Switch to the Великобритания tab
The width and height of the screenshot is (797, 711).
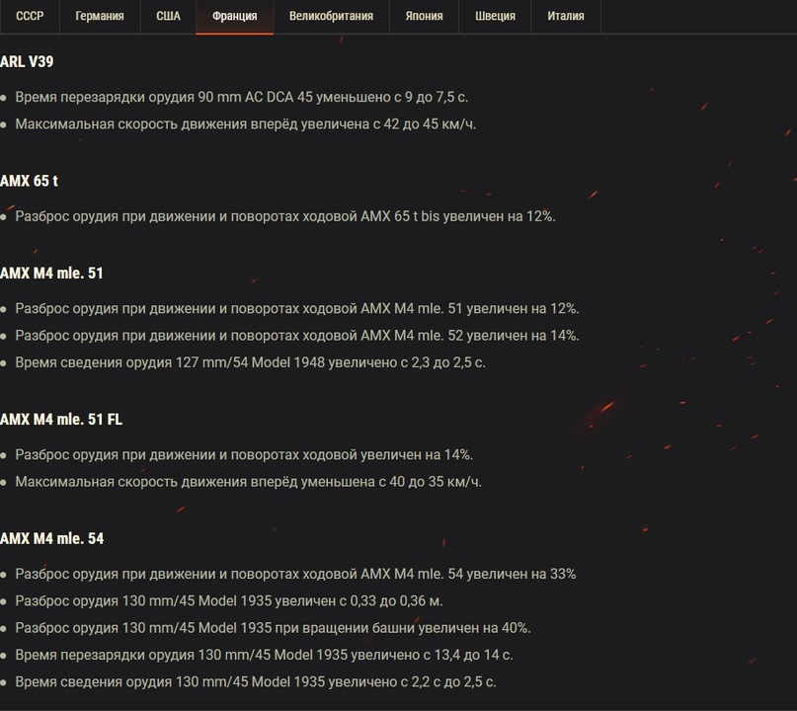[331, 16]
